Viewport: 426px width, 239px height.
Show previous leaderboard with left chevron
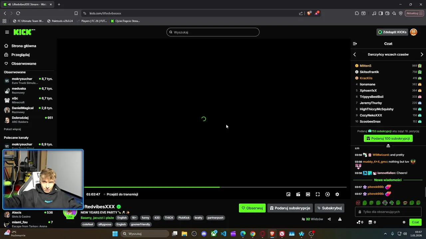(354, 54)
